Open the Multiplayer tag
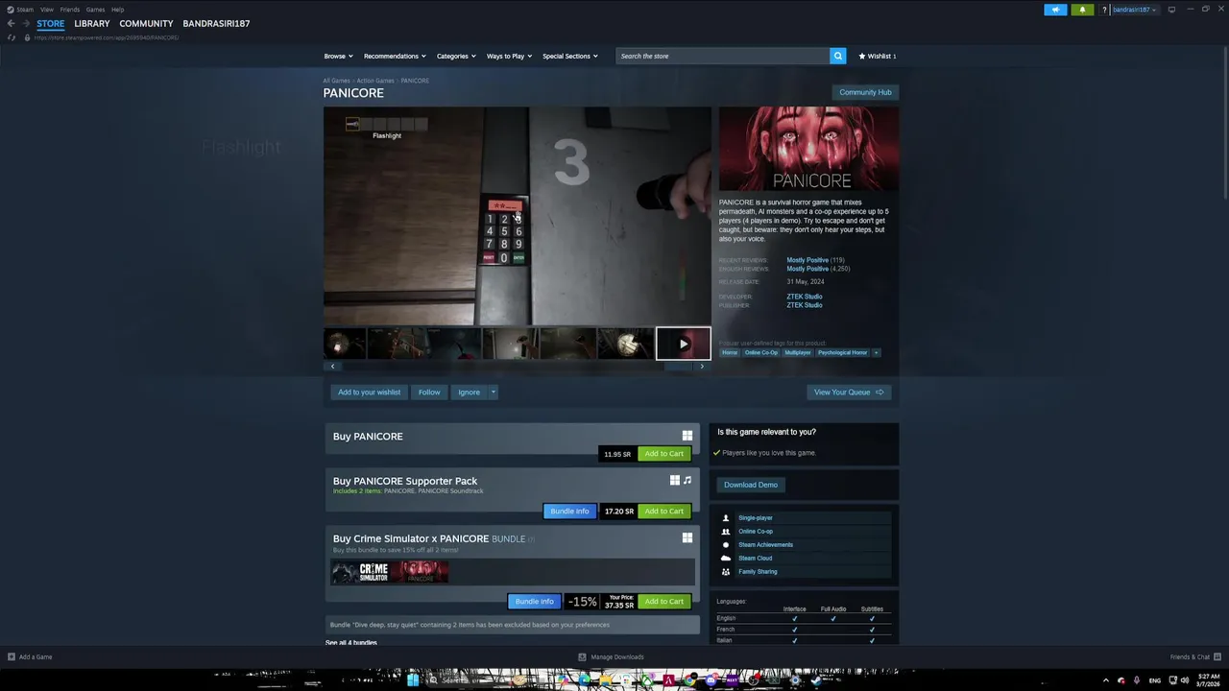The width and height of the screenshot is (1229, 691). [798, 352]
